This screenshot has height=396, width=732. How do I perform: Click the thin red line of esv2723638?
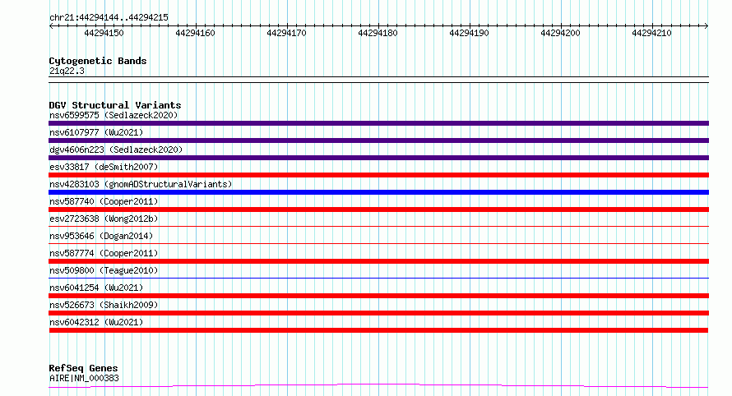tap(378, 226)
